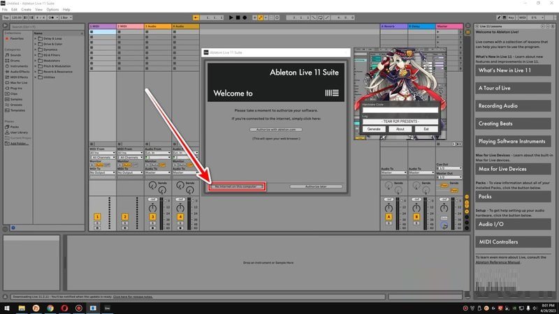This screenshot has width=559, height=314.
Task: Select Drums category in browser
Action: point(15,61)
